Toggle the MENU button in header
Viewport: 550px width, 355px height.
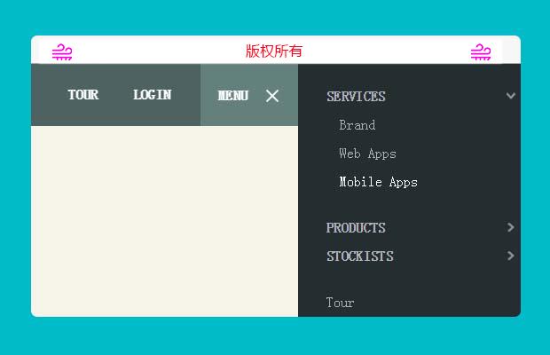pyautogui.click(x=232, y=96)
